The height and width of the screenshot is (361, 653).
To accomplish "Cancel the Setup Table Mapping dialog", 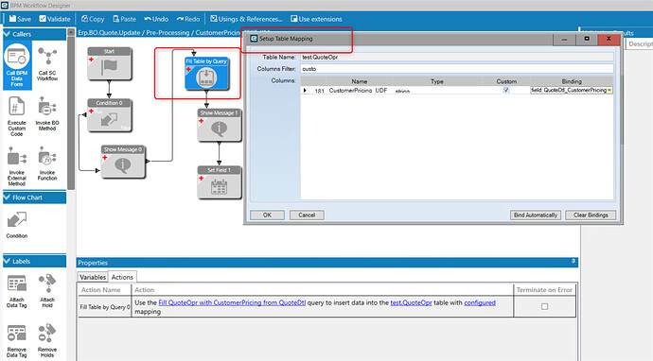I will (307, 215).
